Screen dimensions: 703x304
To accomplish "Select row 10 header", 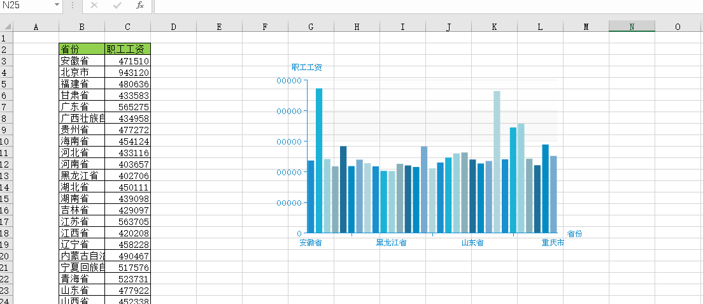I will coord(6,141).
